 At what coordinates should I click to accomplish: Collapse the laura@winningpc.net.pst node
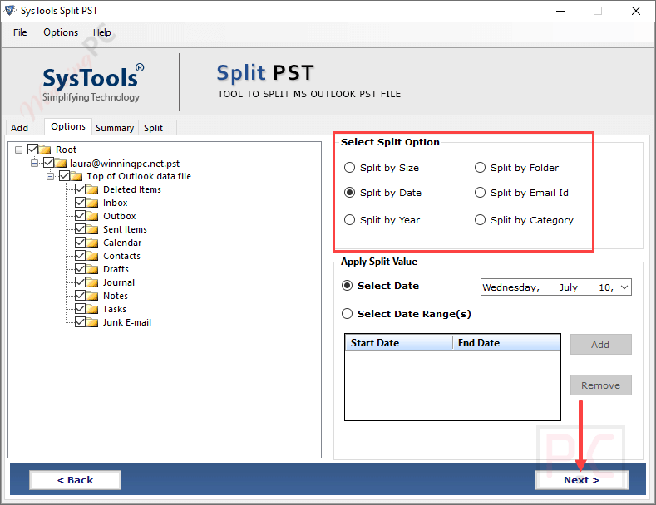click(34, 163)
